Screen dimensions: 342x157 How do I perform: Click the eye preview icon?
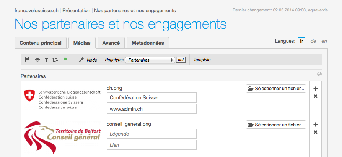37,60
